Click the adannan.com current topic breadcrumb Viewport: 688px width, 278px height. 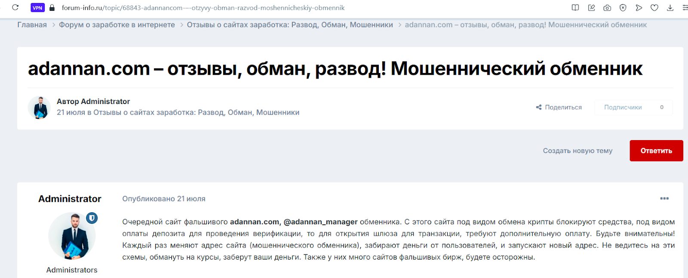pos(525,25)
